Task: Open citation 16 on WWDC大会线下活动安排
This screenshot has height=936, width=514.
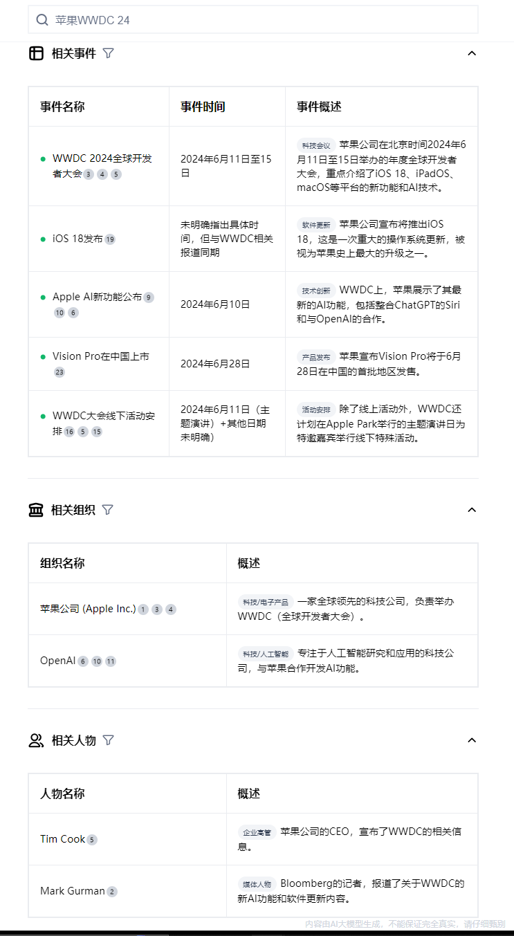Action: (x=69, y=432)
